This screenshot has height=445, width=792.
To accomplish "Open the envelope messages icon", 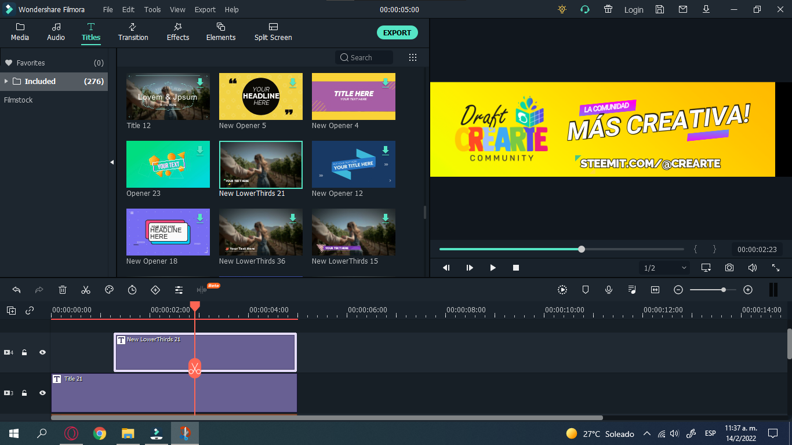I will click(x=683, y=9).
